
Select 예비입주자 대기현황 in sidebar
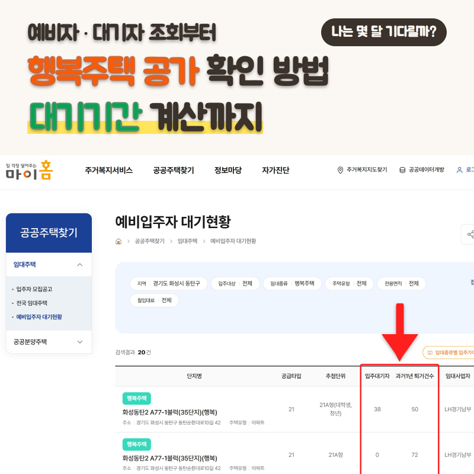[39, 317]
